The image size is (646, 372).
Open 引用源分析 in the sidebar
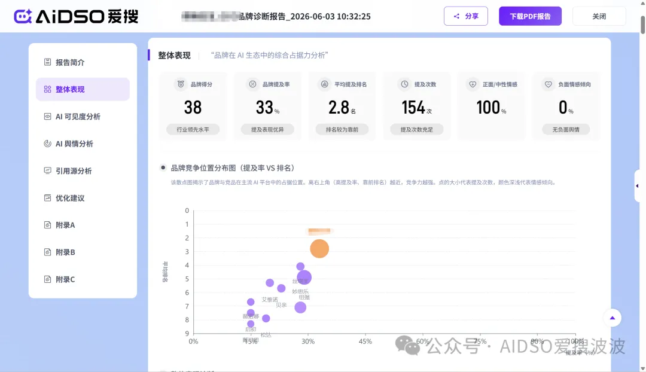click(83, 171)
